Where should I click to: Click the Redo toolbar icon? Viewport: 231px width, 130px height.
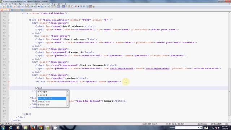coord(35,6)
